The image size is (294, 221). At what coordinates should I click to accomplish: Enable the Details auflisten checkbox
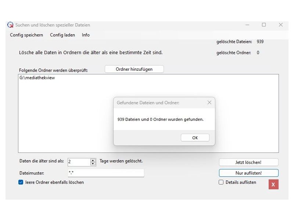221,182
